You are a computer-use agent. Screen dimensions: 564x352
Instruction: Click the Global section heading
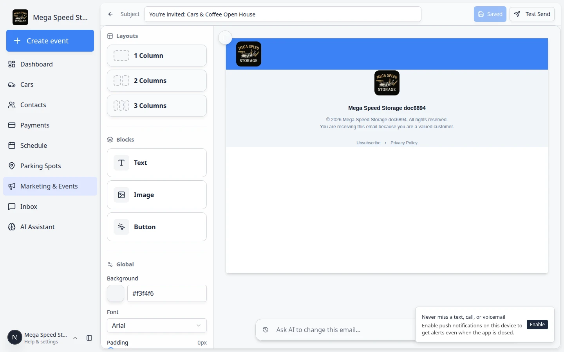coord(125,264)
